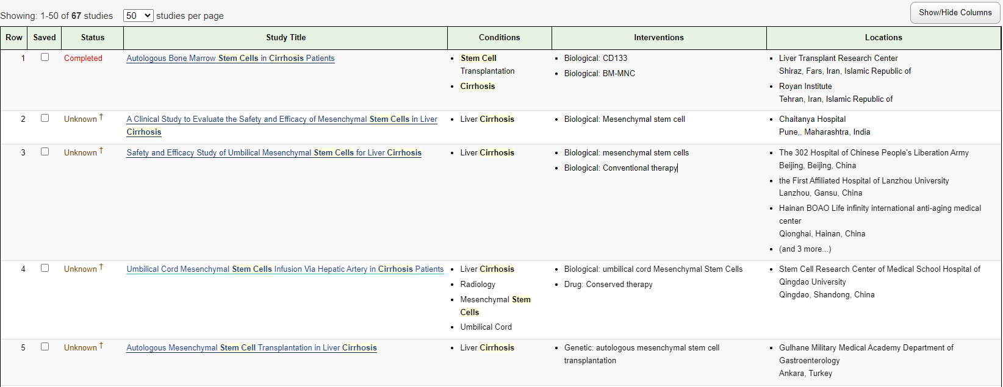Open the Hepatic Artery infusion study link
This screenshot has height=387, width=1003.
(x=285, y=269)
